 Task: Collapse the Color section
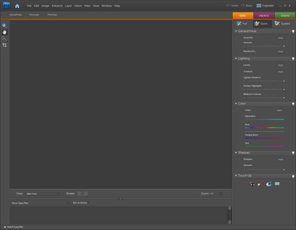pos(236,104)
